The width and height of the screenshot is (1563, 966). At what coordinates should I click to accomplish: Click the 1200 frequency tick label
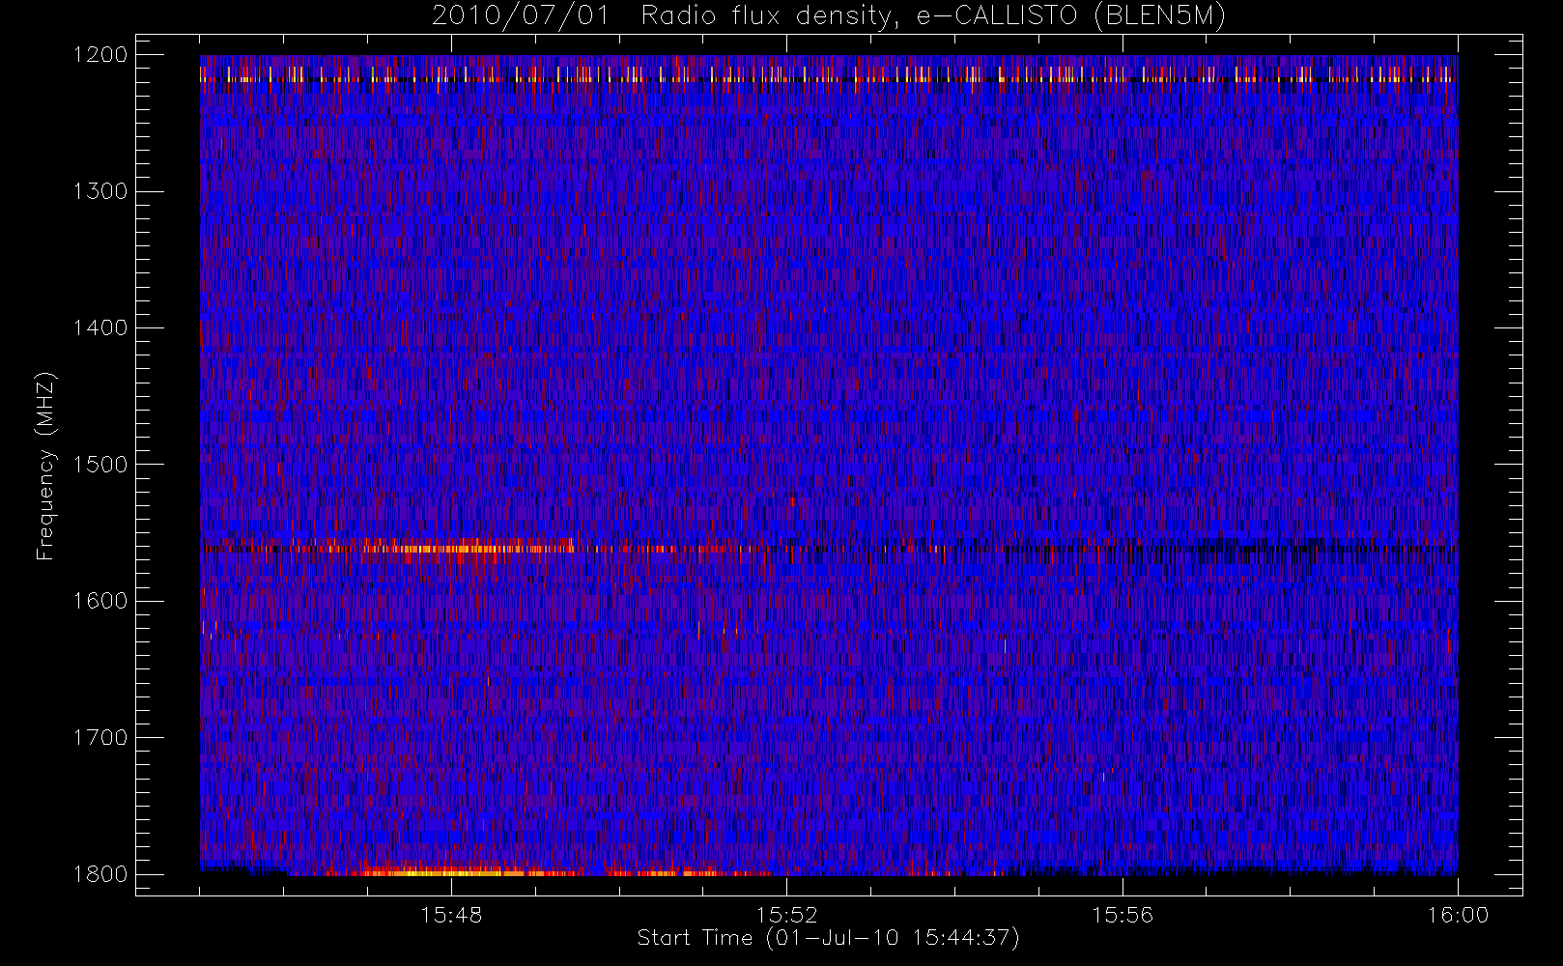[100, 55]
